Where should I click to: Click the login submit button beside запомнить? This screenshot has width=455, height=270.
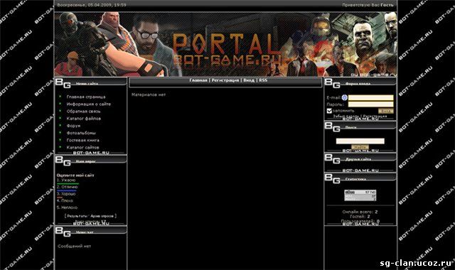click(385, 111)
